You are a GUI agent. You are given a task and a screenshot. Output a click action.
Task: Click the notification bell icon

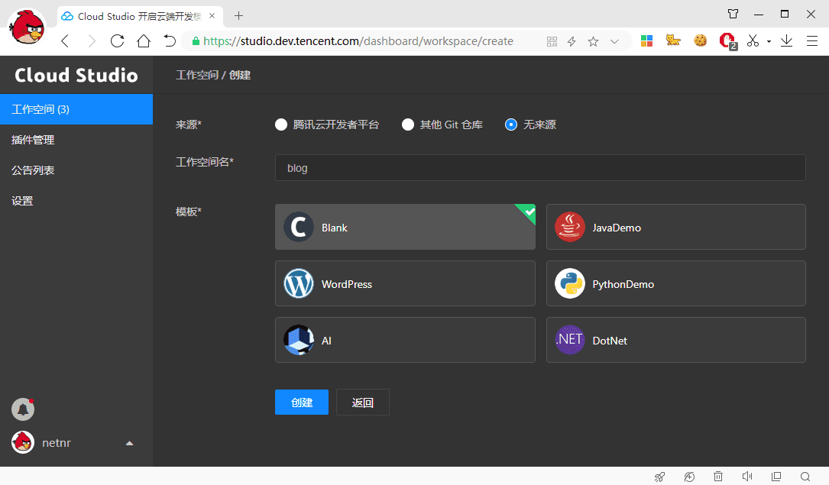pos(23,409)
